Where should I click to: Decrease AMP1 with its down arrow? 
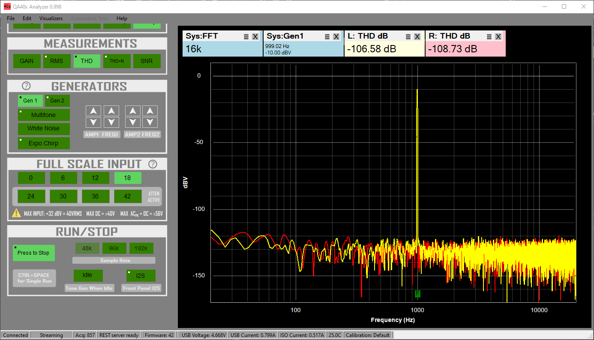point(93,122)
